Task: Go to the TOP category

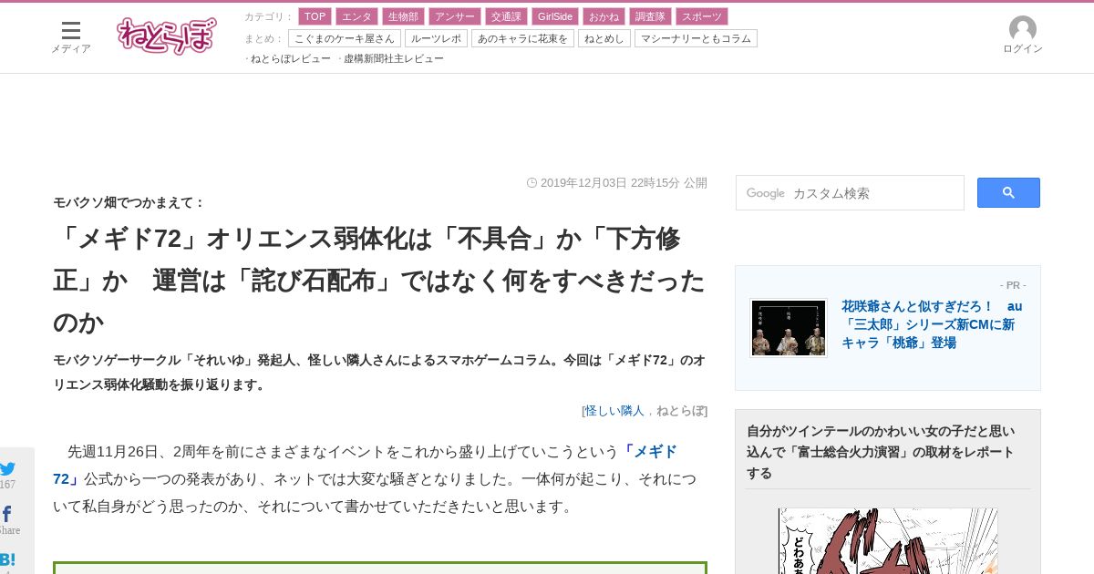Action: [315, 16]
